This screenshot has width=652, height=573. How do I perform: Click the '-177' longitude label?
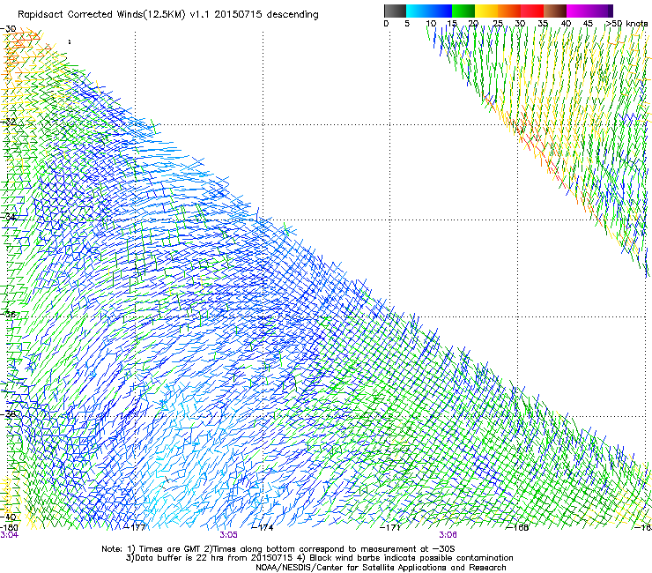click(x=136, y=527)
